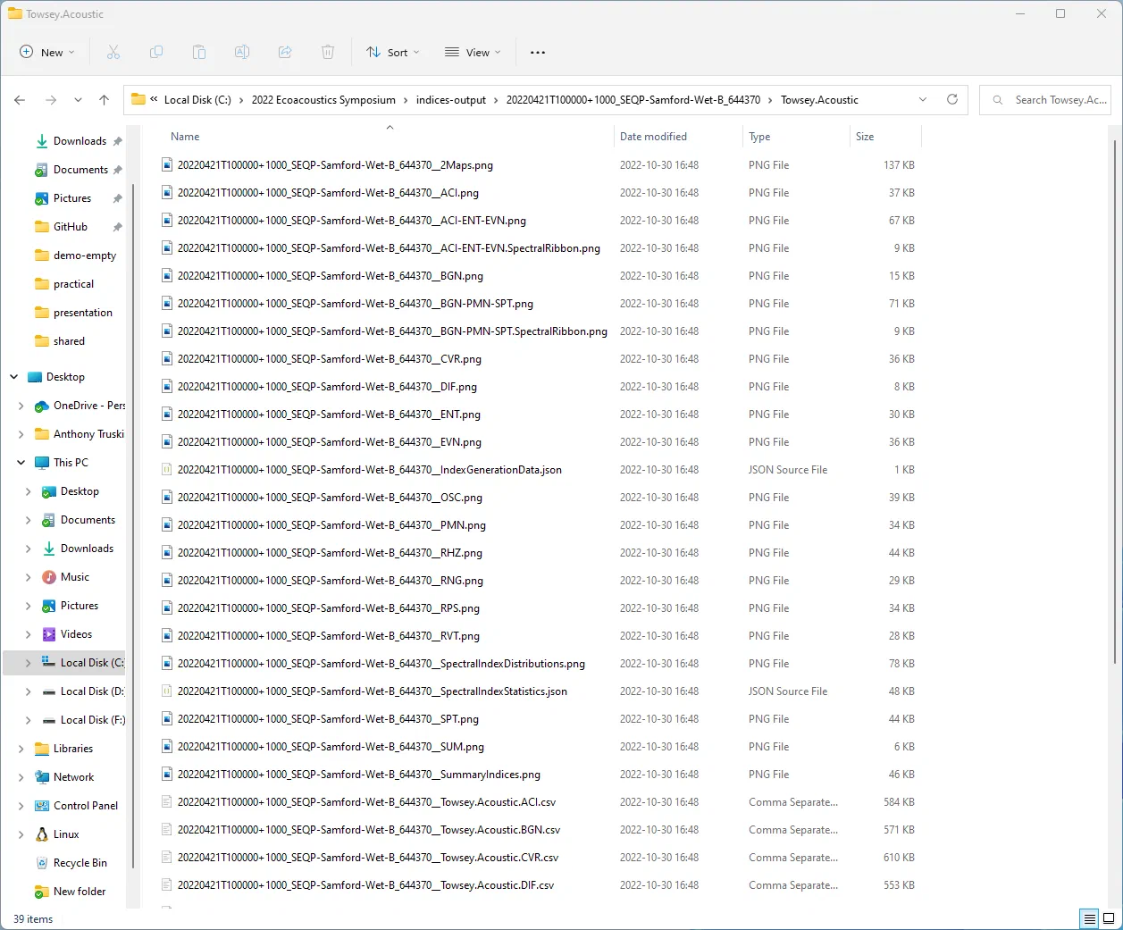Expand the Network tree node
1123x930 pixels.
21,777
